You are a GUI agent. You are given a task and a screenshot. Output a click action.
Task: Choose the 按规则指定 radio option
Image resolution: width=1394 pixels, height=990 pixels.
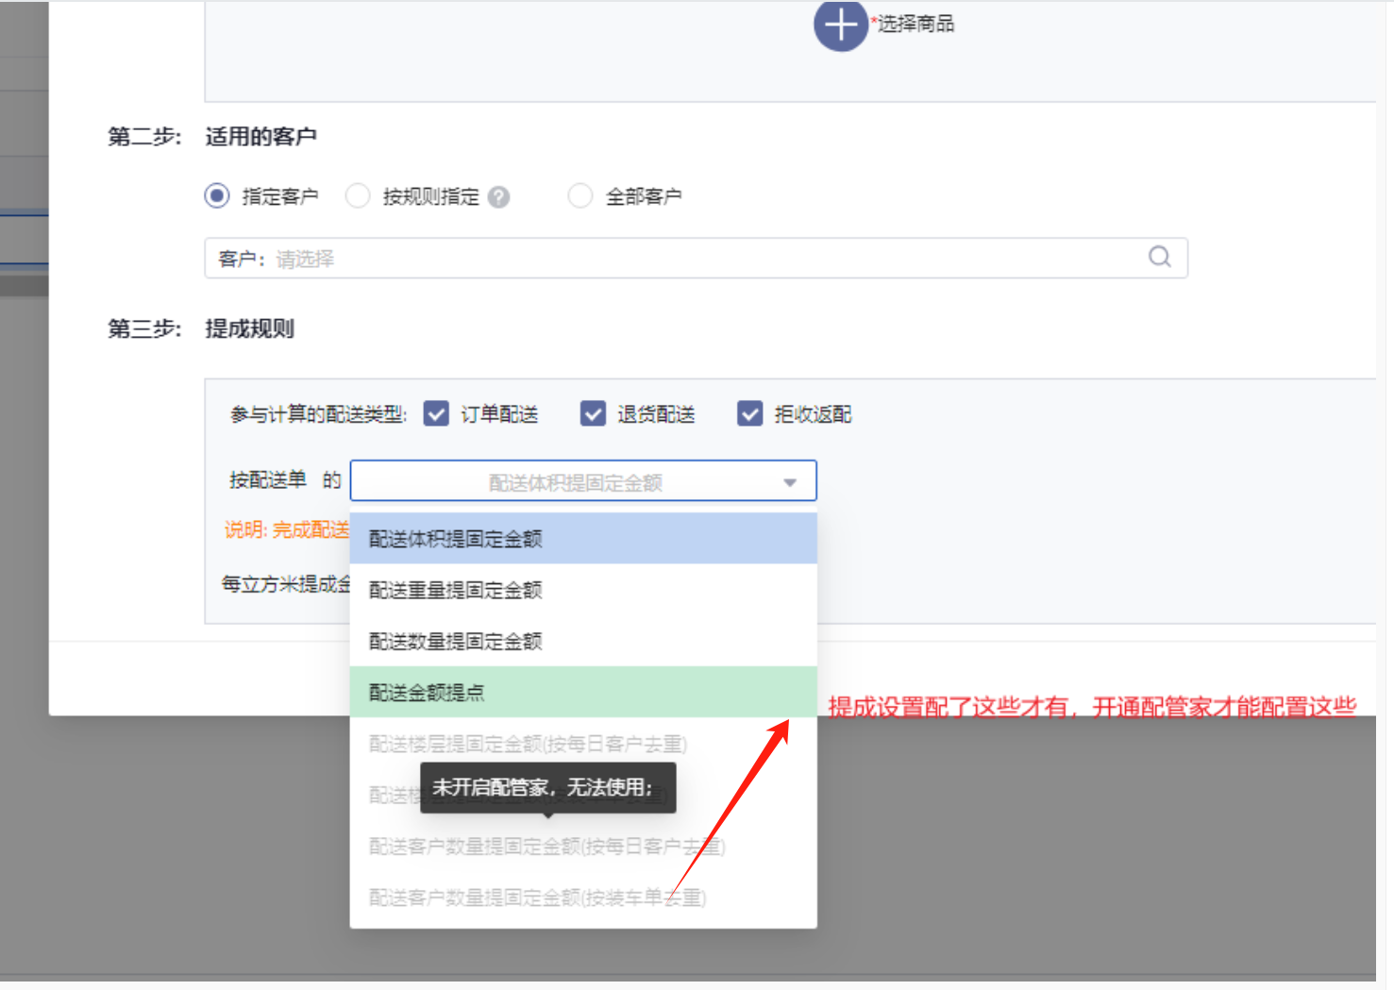(x=358, y=196)
